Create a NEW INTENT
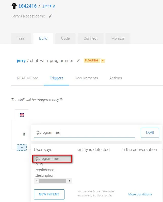Viewport: 163px width, 202px height. pos(49,194)
